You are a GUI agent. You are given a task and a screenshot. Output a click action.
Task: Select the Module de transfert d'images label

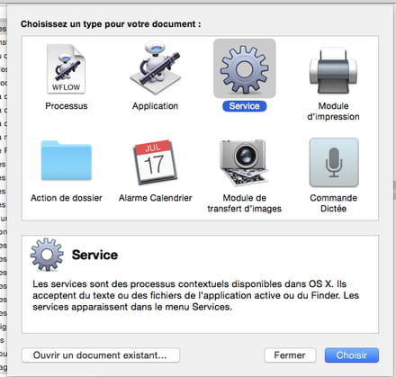(x=244, y=203)
